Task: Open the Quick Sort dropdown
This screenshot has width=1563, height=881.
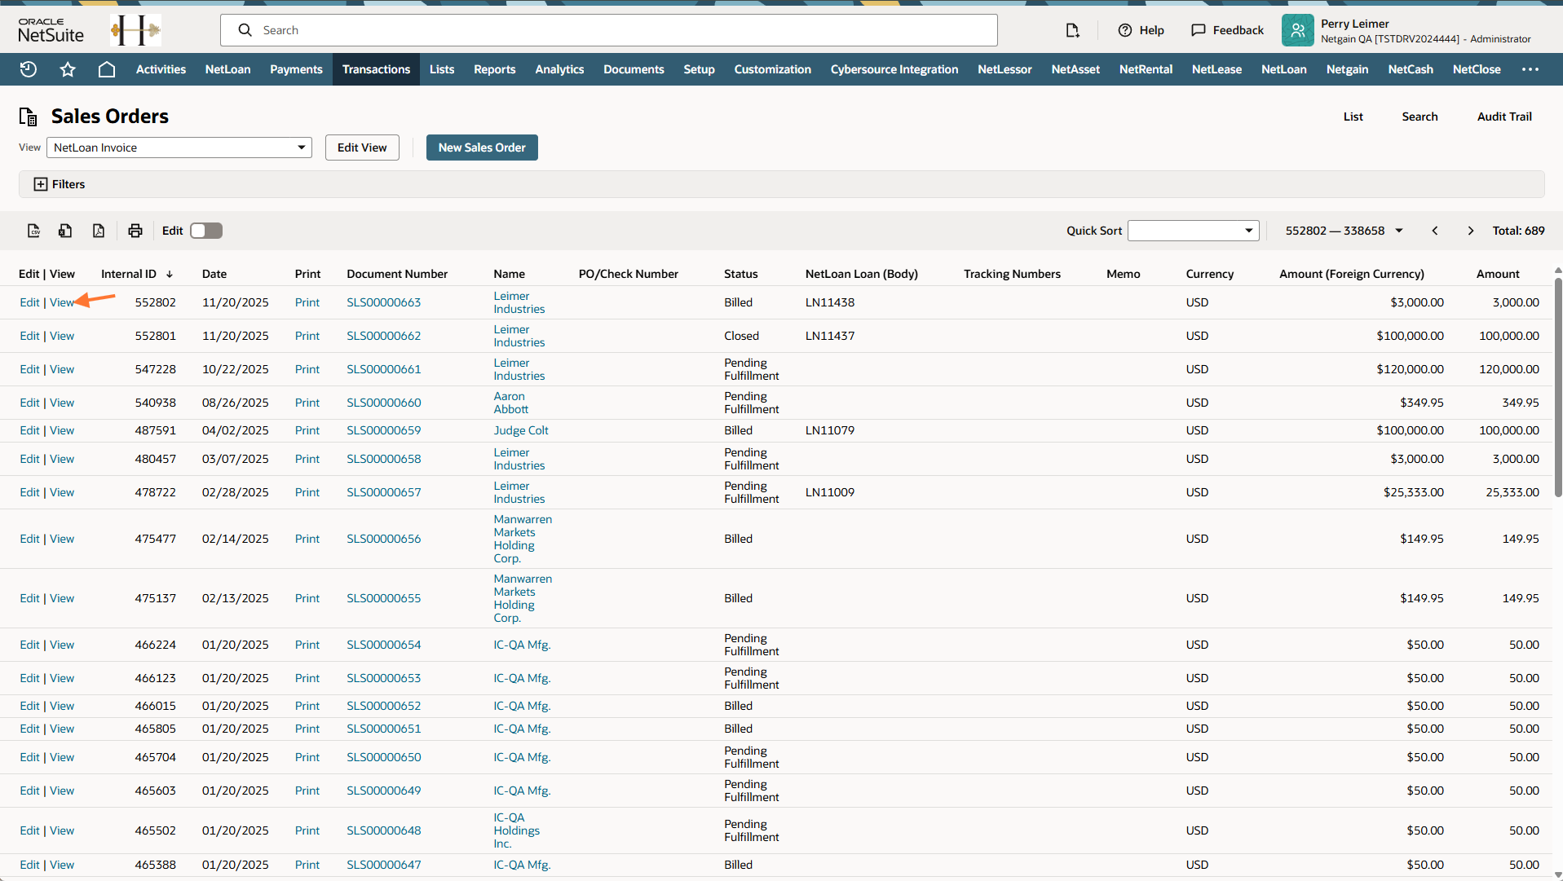Action: pos(1193,231)
